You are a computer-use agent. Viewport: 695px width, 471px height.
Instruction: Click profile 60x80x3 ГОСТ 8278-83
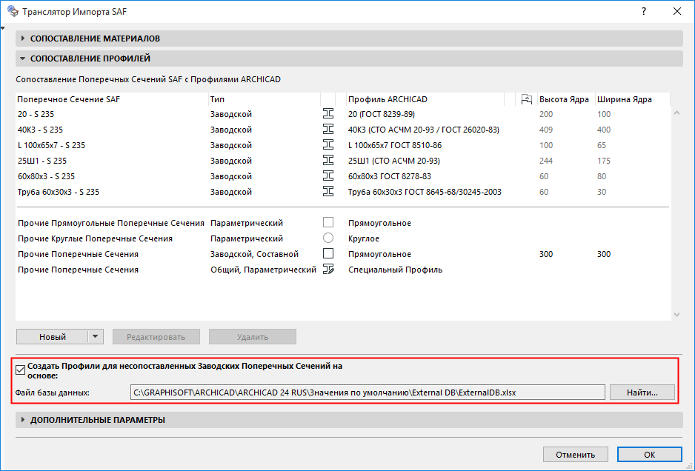[x=389, y=176]
